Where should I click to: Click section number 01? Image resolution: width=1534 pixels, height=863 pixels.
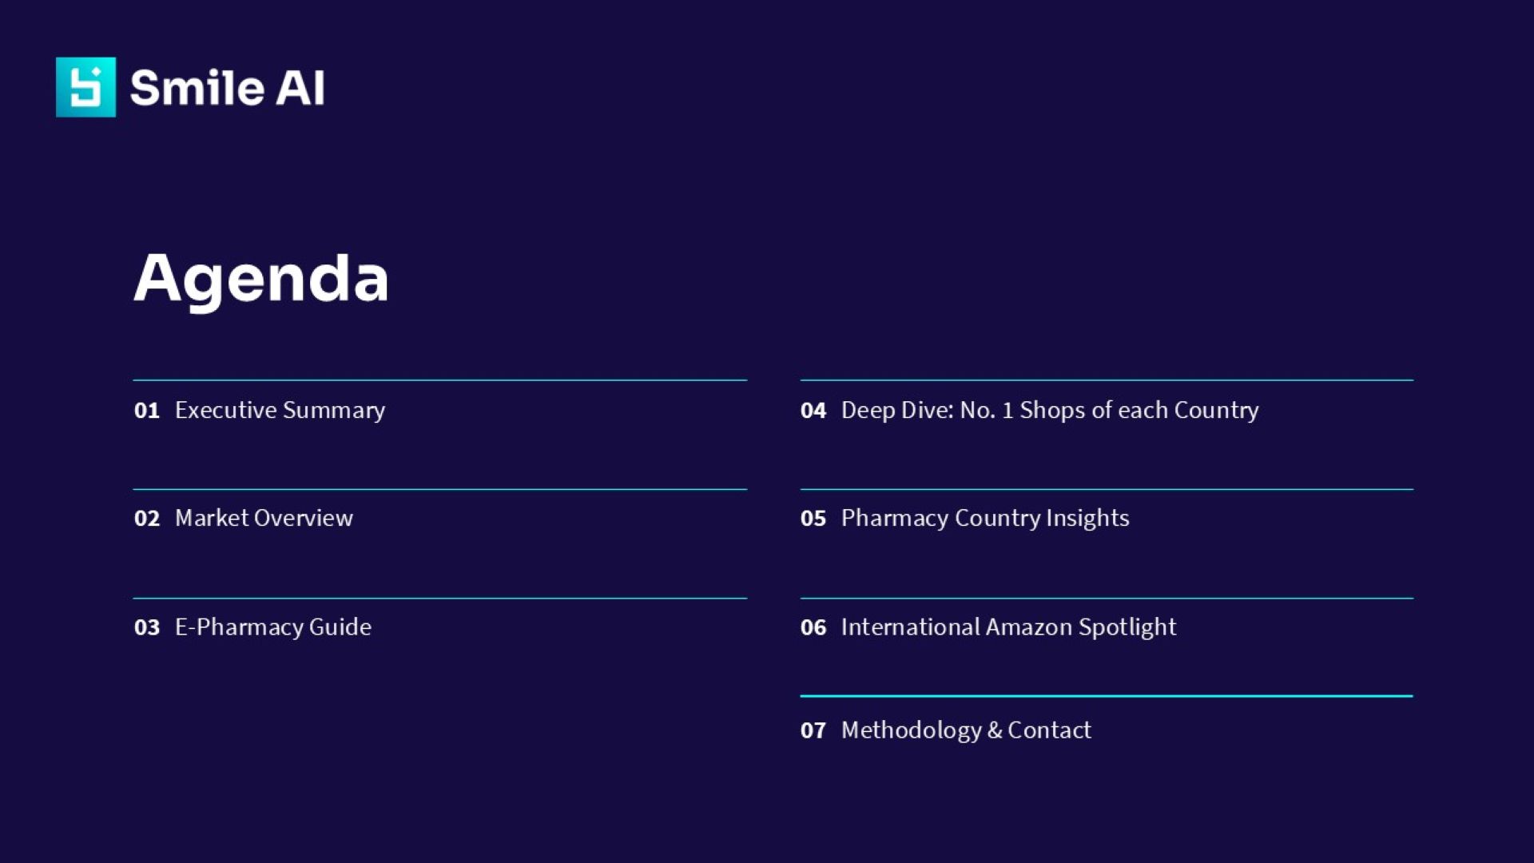(x=147, y=411)
